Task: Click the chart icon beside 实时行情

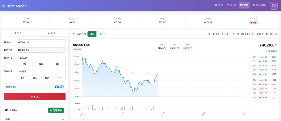Action: (x=74, y=34)
